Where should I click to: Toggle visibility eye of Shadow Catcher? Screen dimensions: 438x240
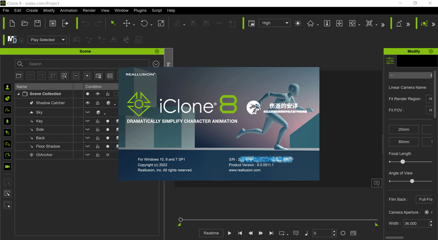88,103
